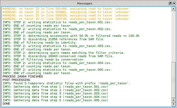Select warning for line 501404
The width and height of the screenshot is (177, 108).
[x=66, y=9]
